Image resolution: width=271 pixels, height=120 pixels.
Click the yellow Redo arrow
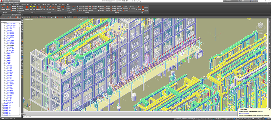point(34,8)
